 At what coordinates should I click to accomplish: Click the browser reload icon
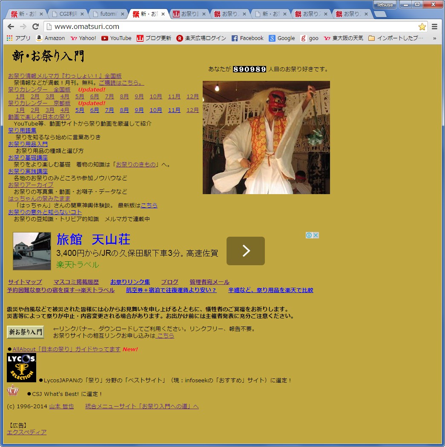(36, 26)
